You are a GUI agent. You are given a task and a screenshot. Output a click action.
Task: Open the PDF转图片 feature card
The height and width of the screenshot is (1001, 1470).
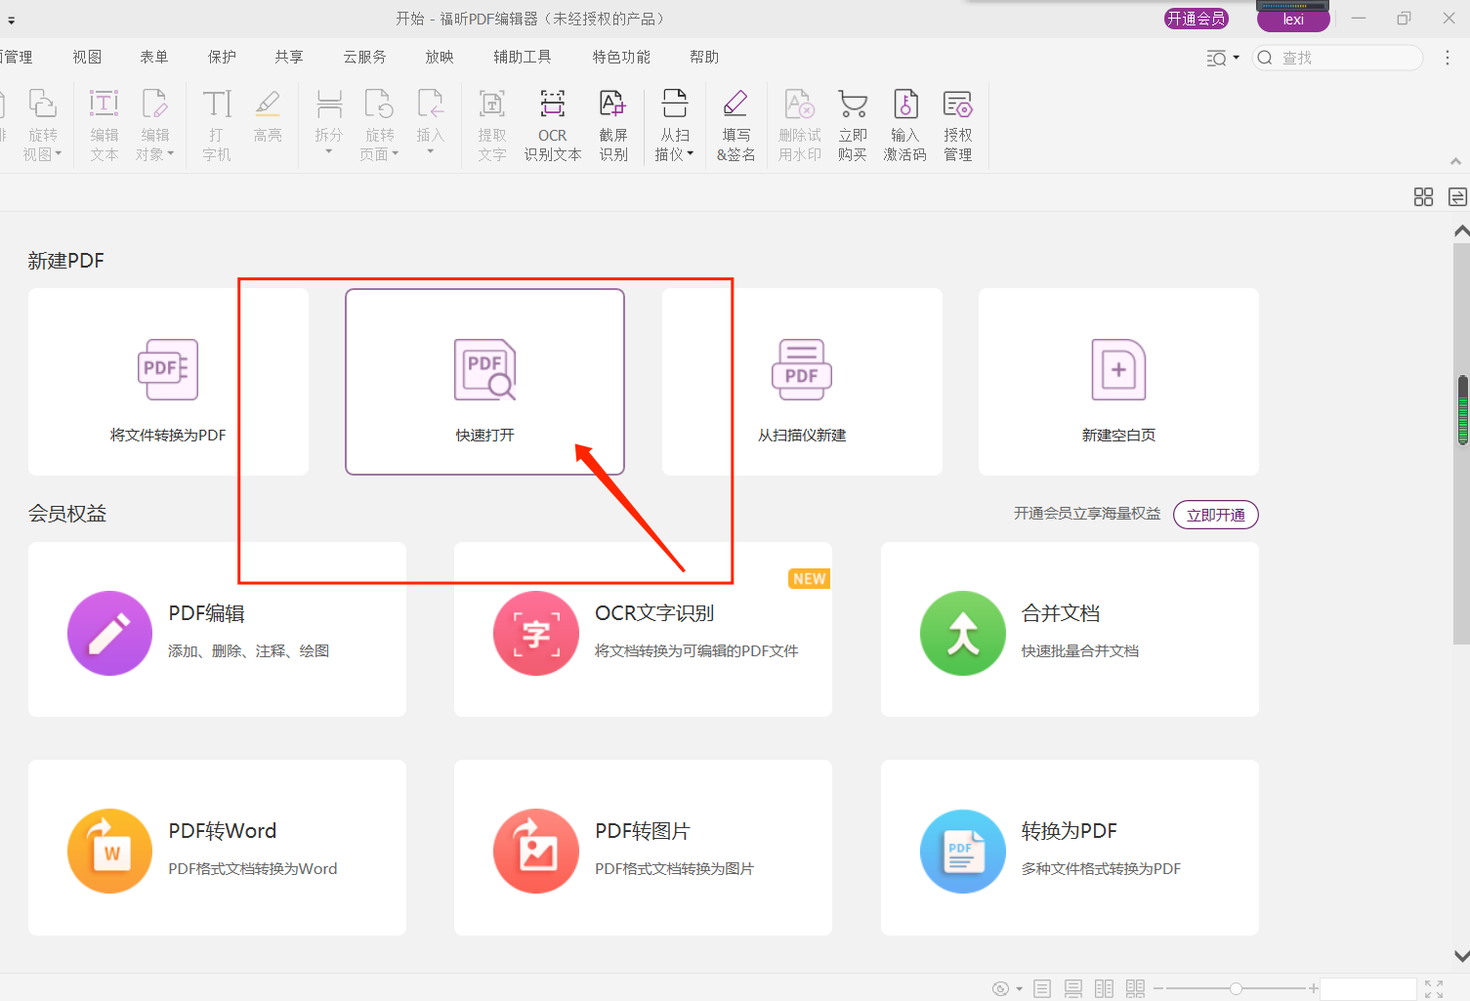point(643,848)
